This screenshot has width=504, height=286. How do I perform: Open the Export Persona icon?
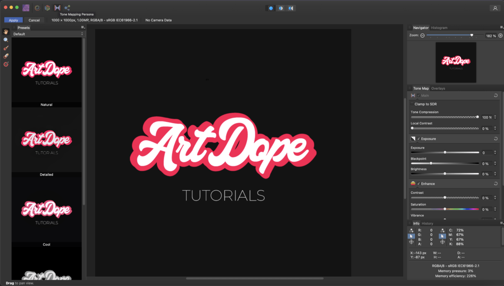67,8
